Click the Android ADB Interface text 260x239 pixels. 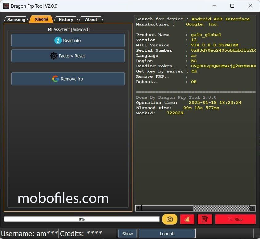(221, 19)
